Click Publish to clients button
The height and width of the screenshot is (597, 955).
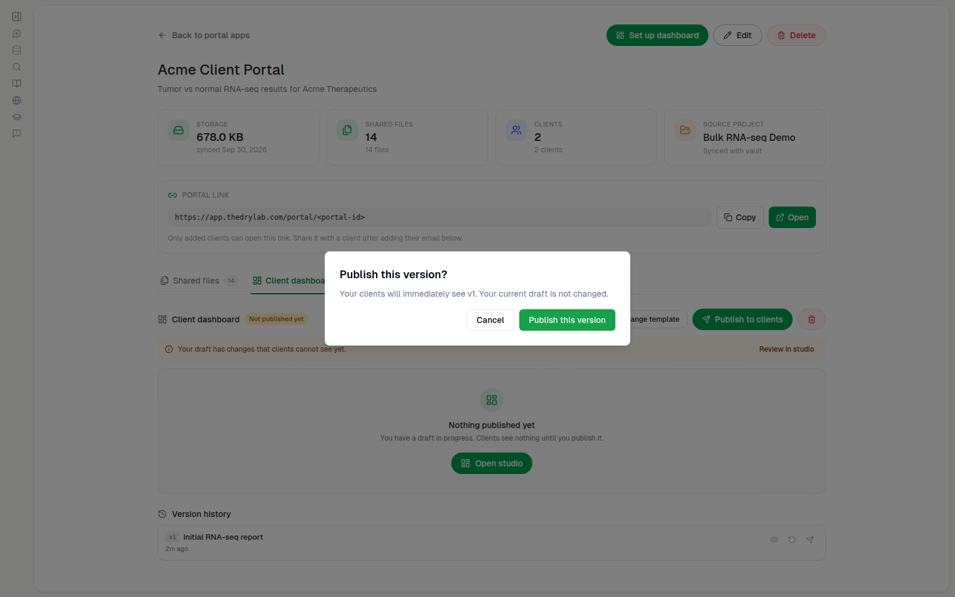(x=743, y=319)
